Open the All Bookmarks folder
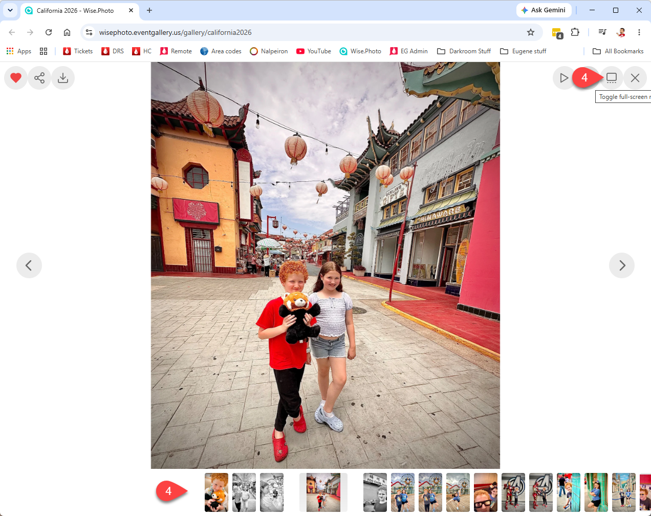 coord(618,51)
